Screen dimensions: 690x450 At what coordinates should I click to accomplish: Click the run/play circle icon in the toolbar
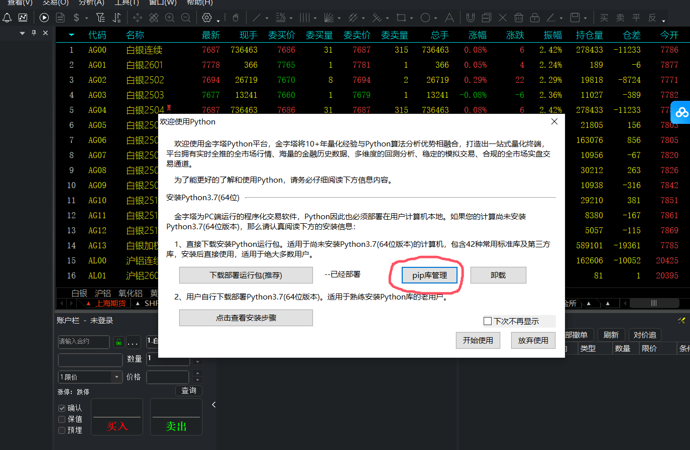[44, 18]
